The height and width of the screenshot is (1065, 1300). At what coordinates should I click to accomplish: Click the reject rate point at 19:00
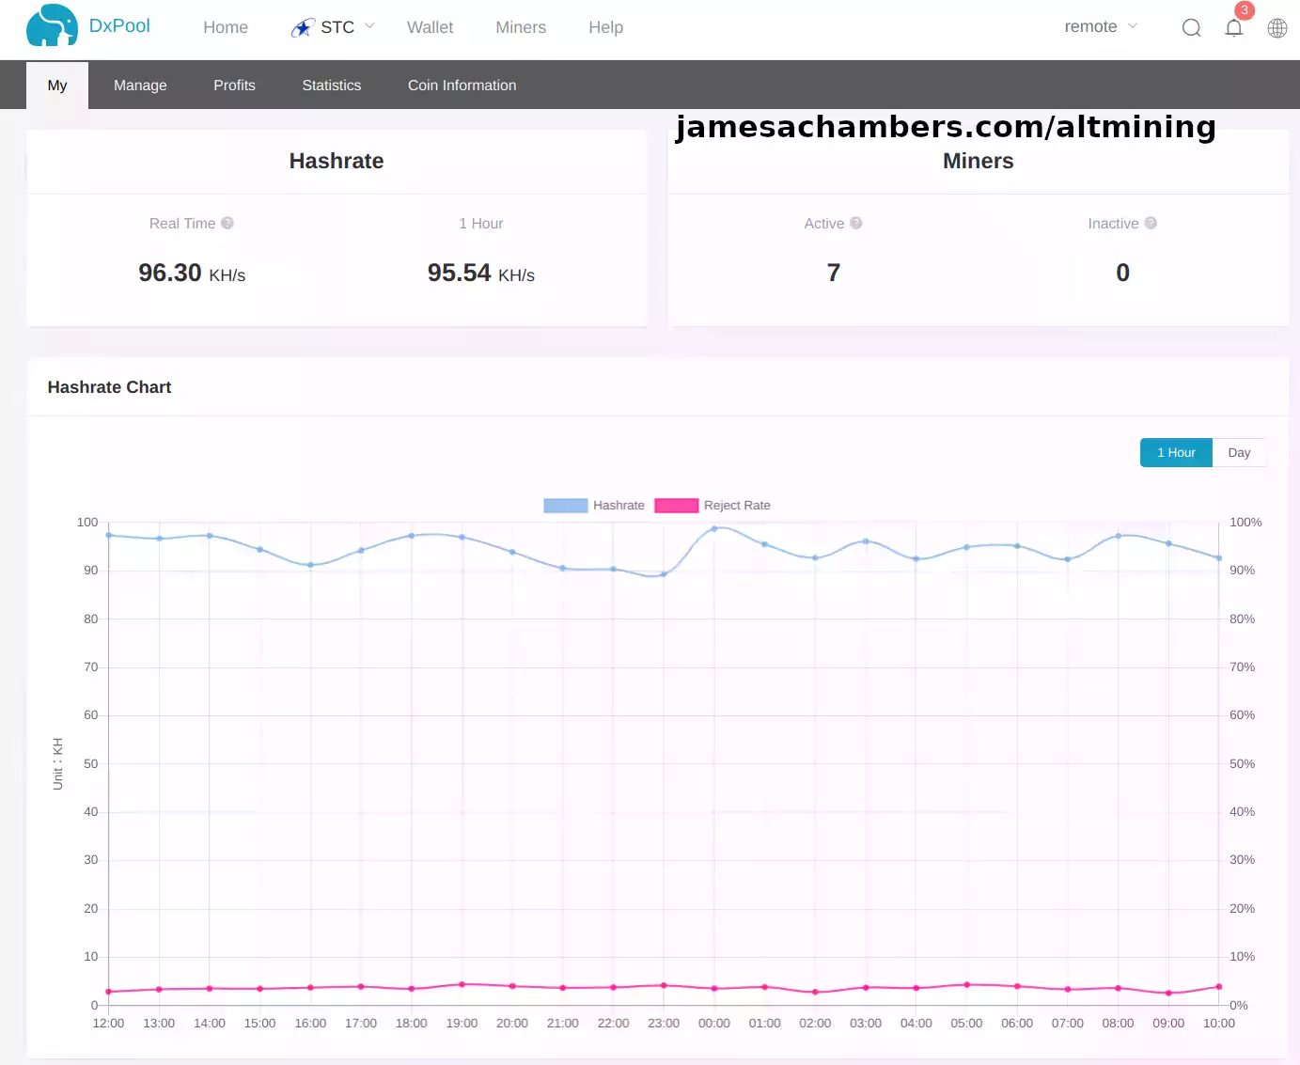tap(462, 984)
